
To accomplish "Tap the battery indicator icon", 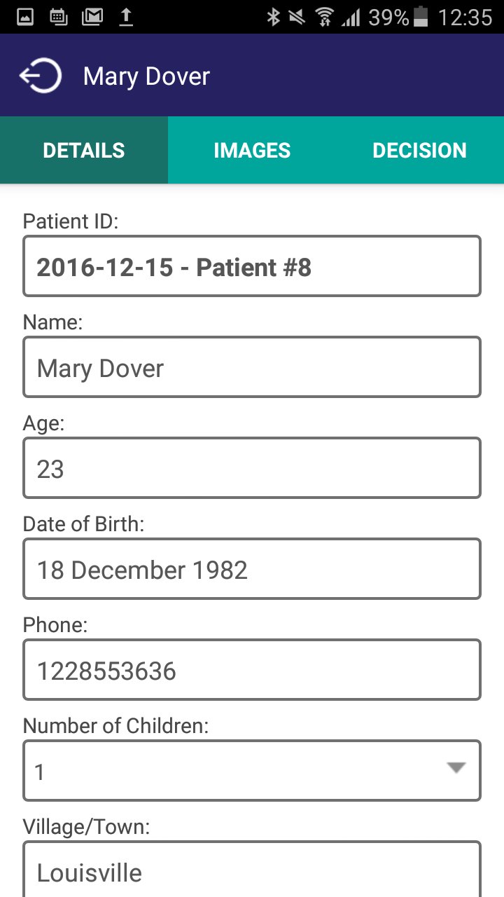I will 421,17.
